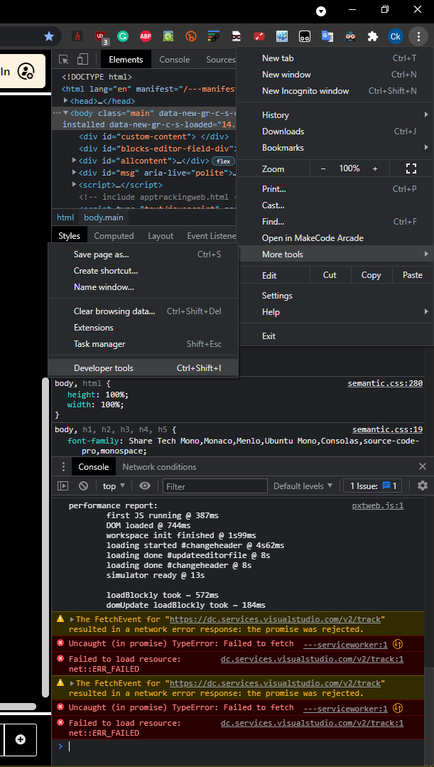Switch to the Elements tab
Image resolution: width=434 pixels, height=767 pixels.
(x=126, y=59)
